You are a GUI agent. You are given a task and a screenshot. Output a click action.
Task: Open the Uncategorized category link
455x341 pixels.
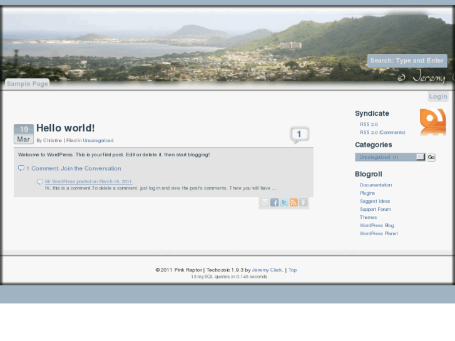point(98,141)
